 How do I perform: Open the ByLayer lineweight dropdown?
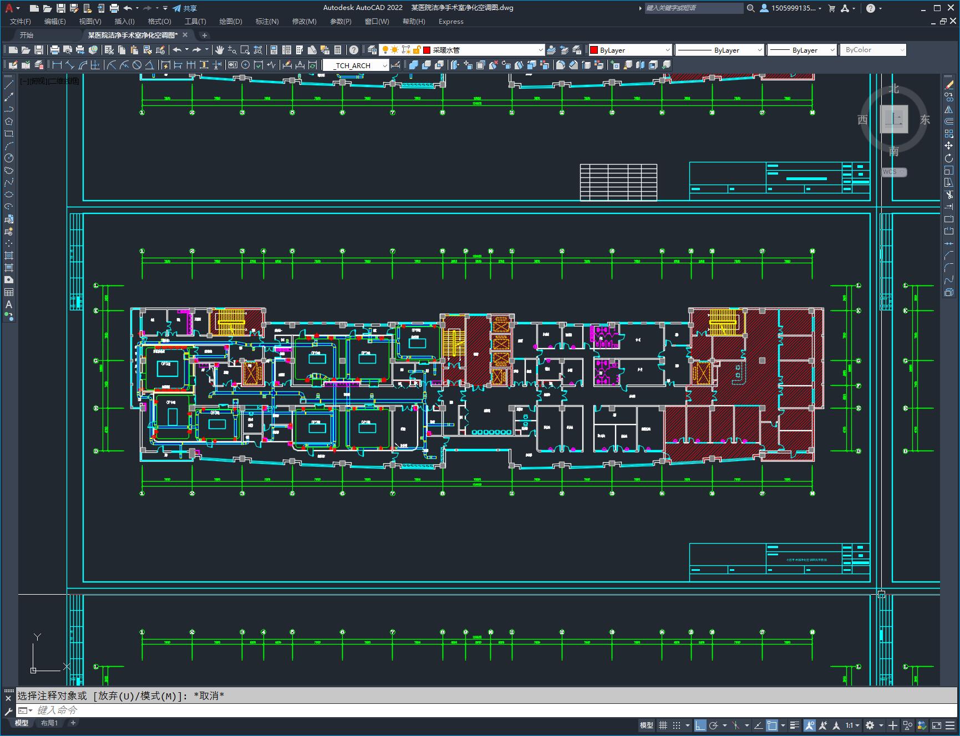click(x=802, y=50)
